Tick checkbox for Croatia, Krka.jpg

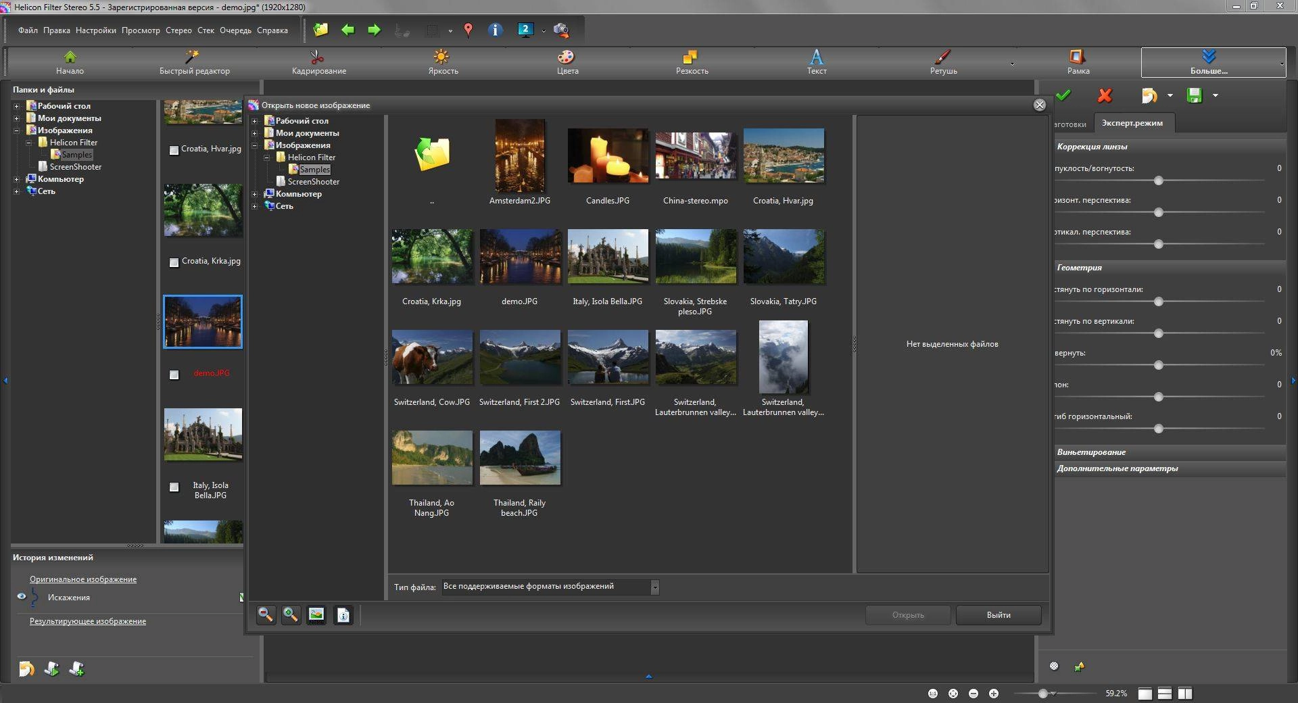[x=174, y=262]
